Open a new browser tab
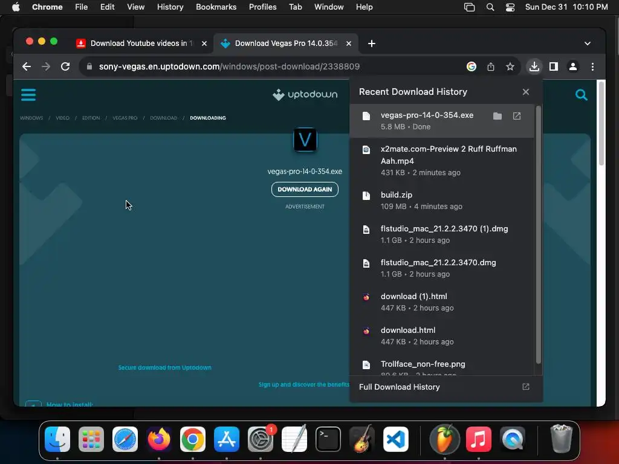Image resolution: width=619 pixels, height=464 pixels. click(372, 43)
